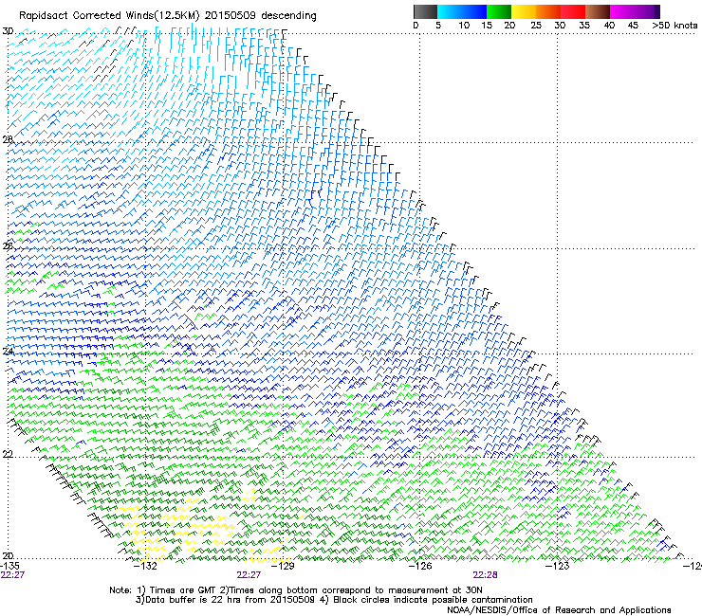Screen dimensions: 702x616
Task: Click the purple '22:28' time label
Action: click(486, 575)
